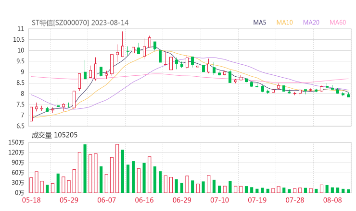
Task: Click the price axis label 8.5
Action: 20,83
